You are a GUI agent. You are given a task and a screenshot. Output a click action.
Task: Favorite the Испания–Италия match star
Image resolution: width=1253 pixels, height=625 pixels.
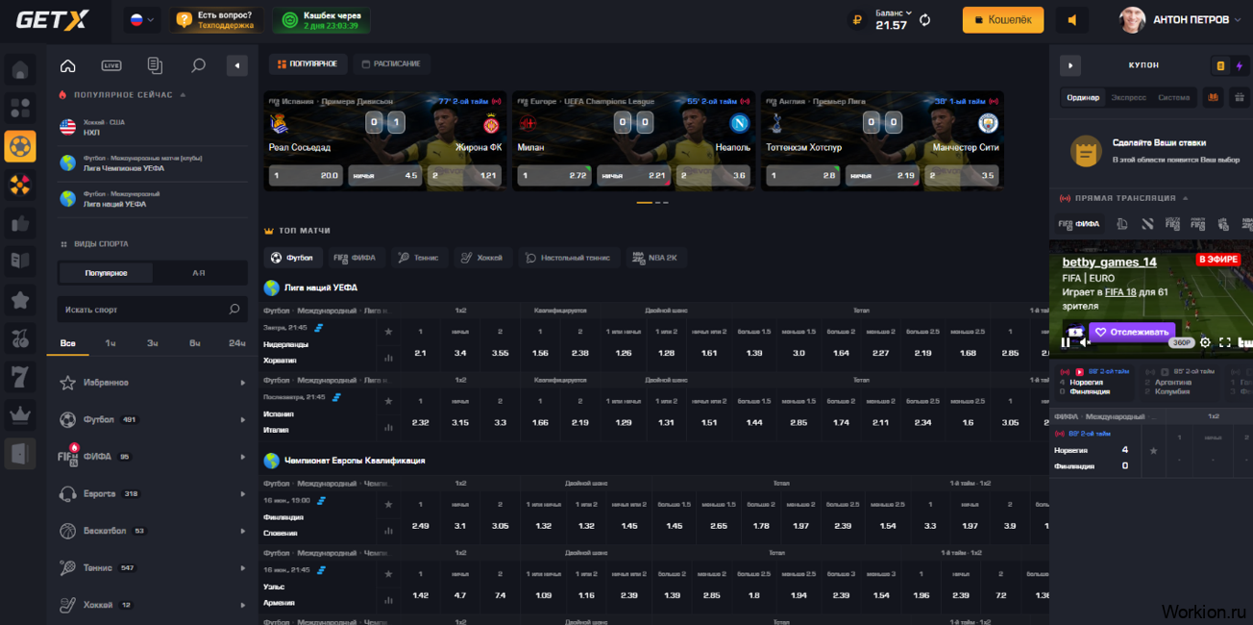click(x=388, y=401)
